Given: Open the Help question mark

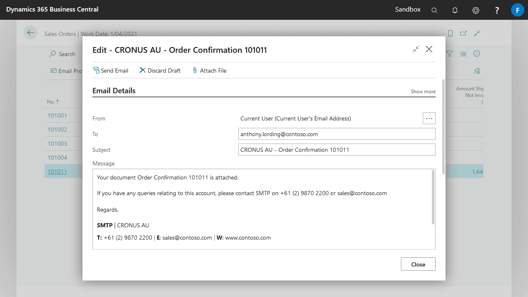Looking at the screenshot, I should 497,10.
